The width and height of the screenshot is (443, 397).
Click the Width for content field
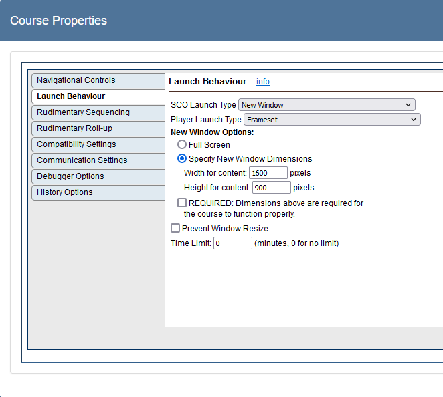tap(268, 173)
